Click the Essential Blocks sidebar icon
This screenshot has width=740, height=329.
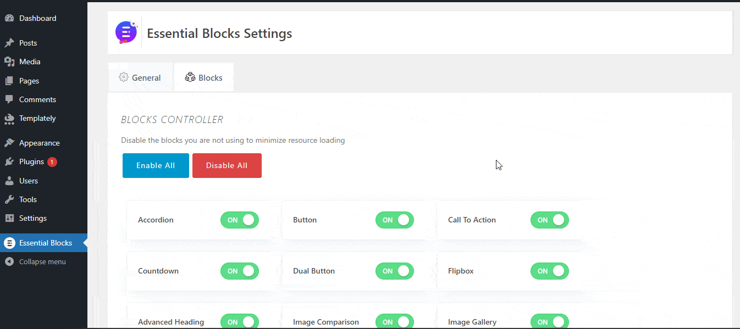click(9, 243)
